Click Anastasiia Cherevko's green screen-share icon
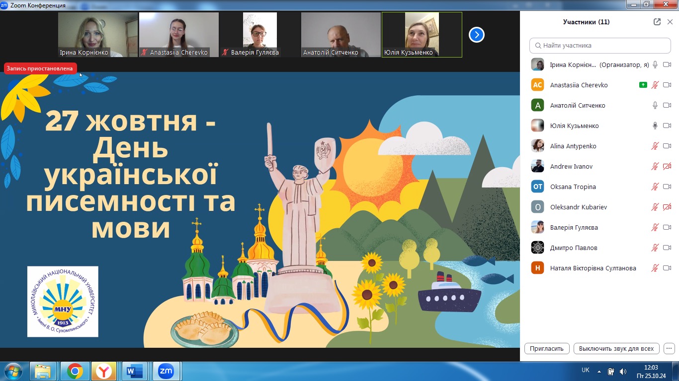Screen dimensions: 679x381 point(643,85)
